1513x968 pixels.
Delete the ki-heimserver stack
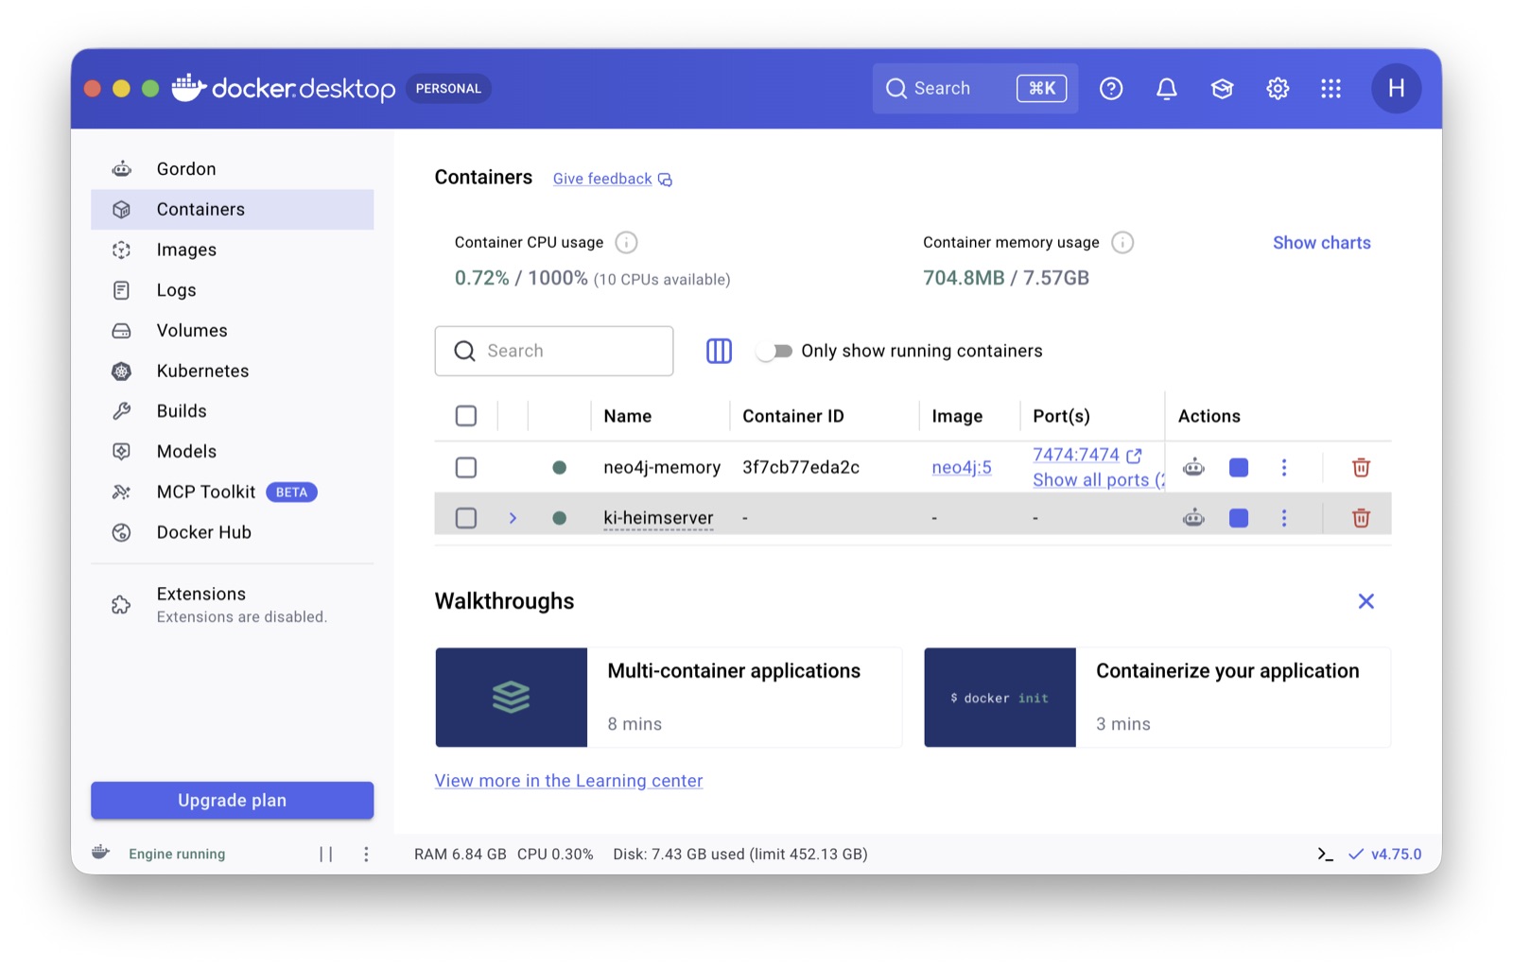point(1361,518)
